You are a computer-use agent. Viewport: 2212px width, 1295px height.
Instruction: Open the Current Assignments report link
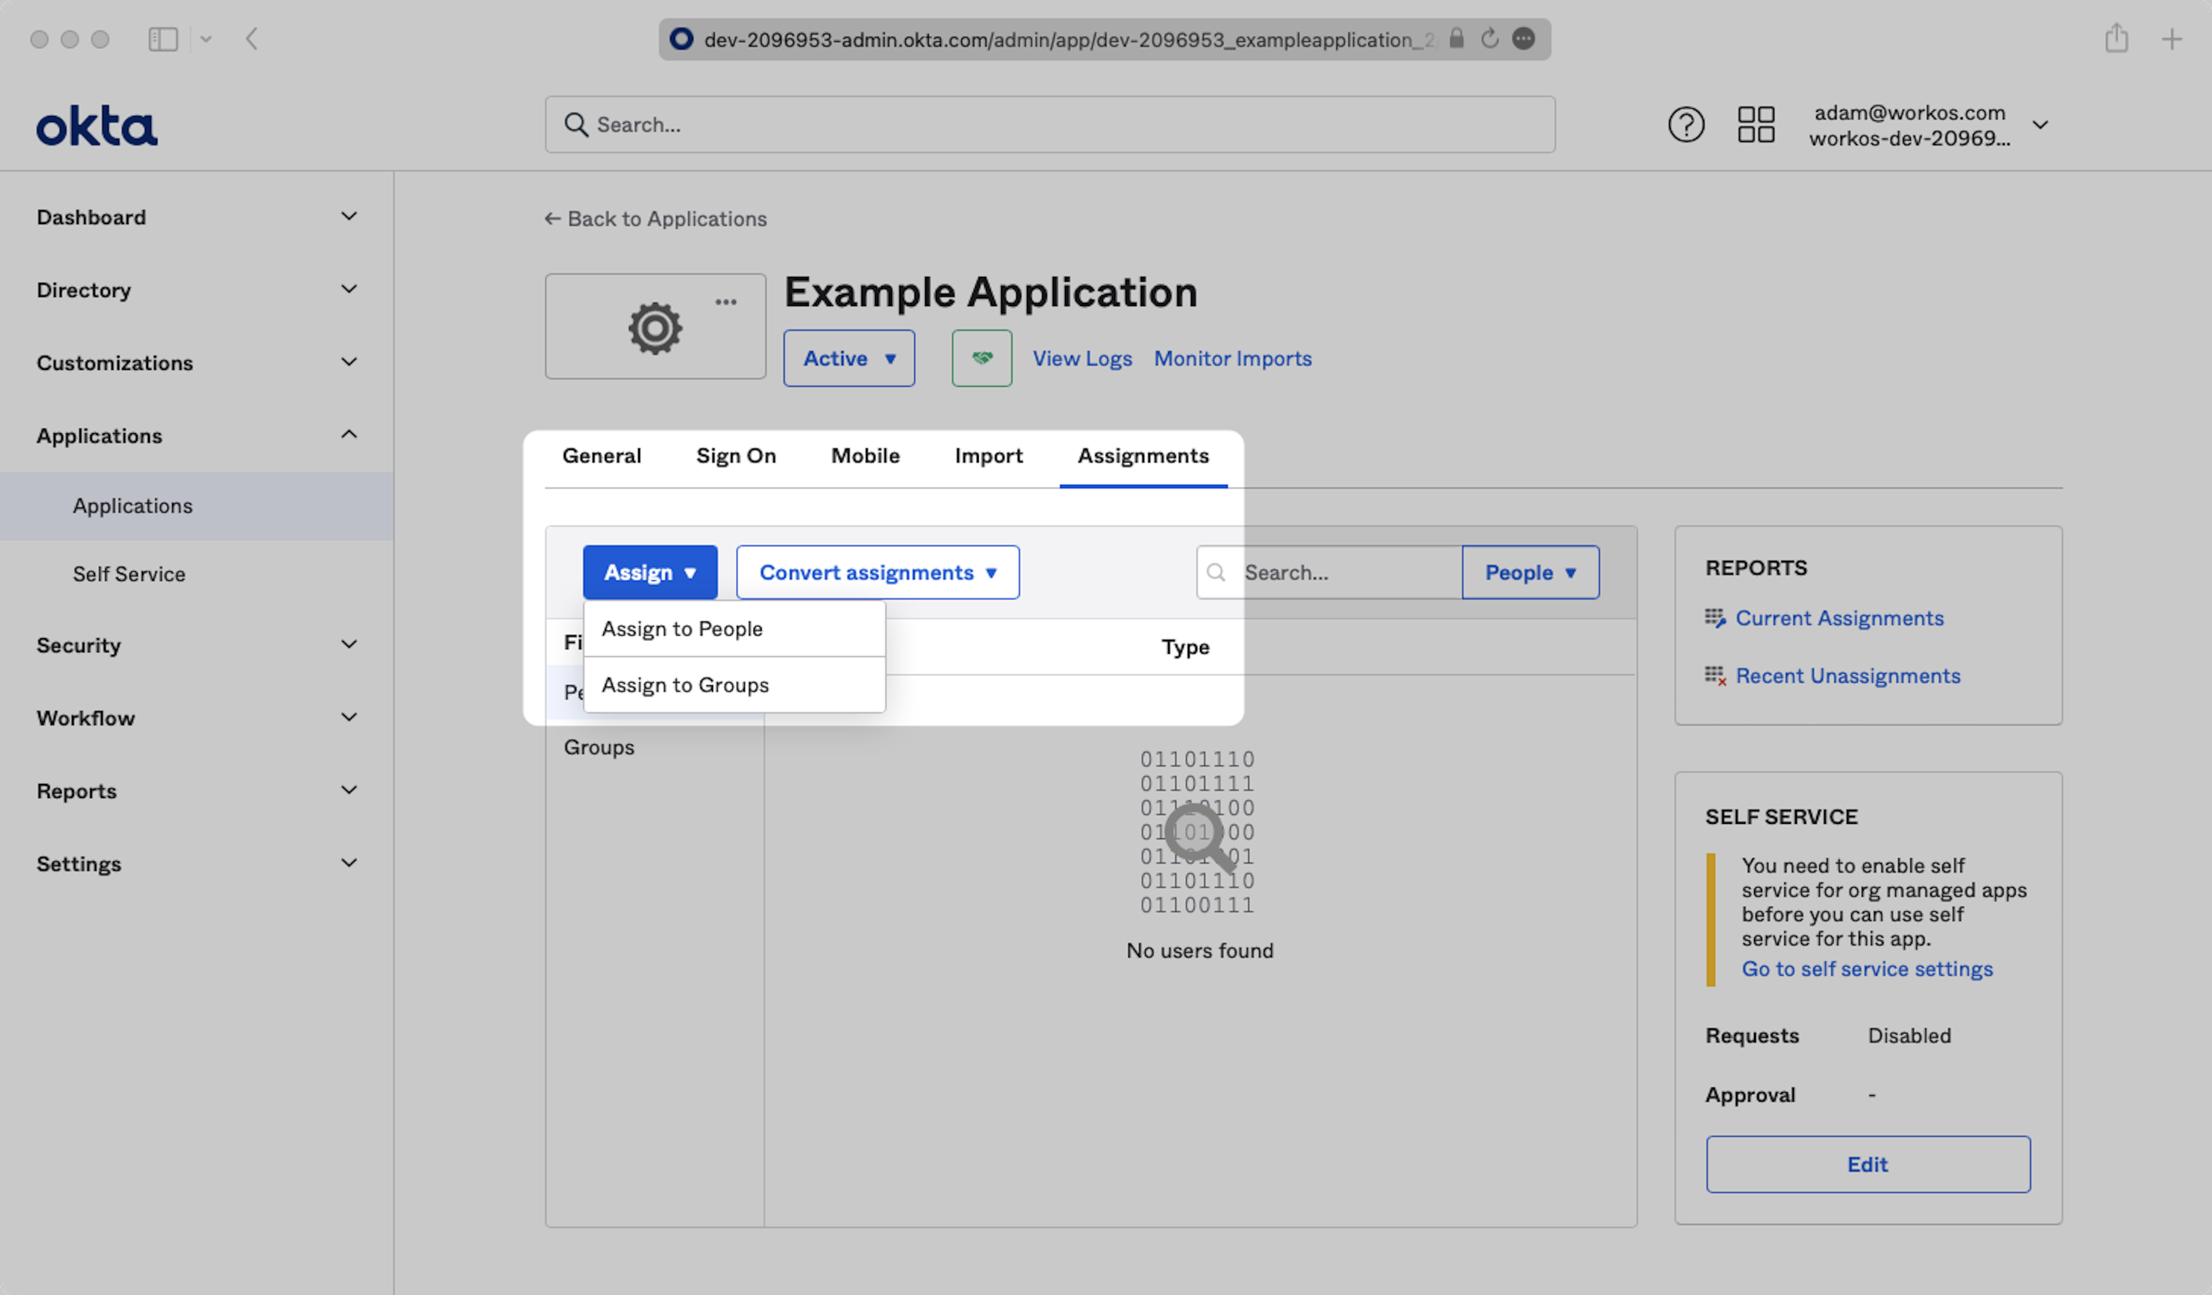(x=1839, y=618)
